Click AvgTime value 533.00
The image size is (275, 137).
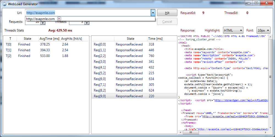(45, 56)
